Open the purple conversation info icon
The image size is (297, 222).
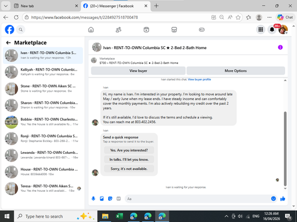(280, 47)
